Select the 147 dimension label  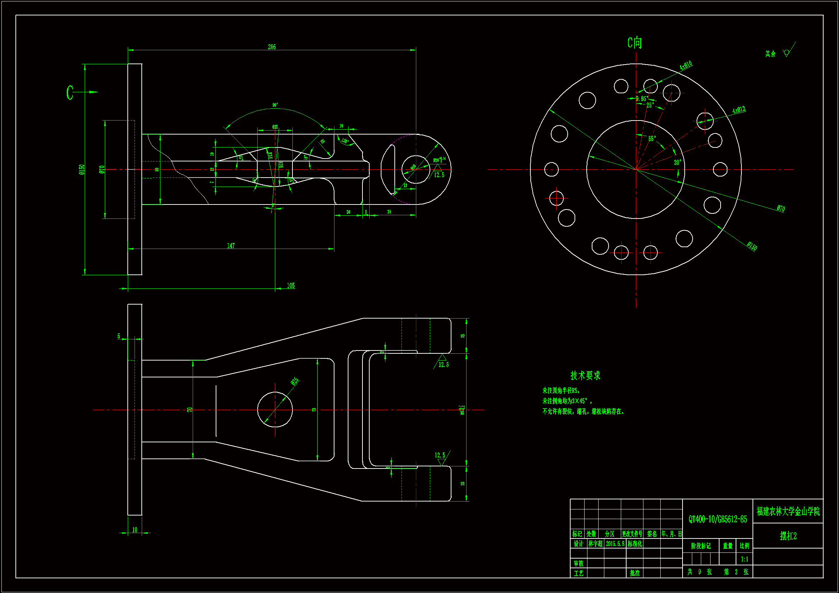(231, 245)
